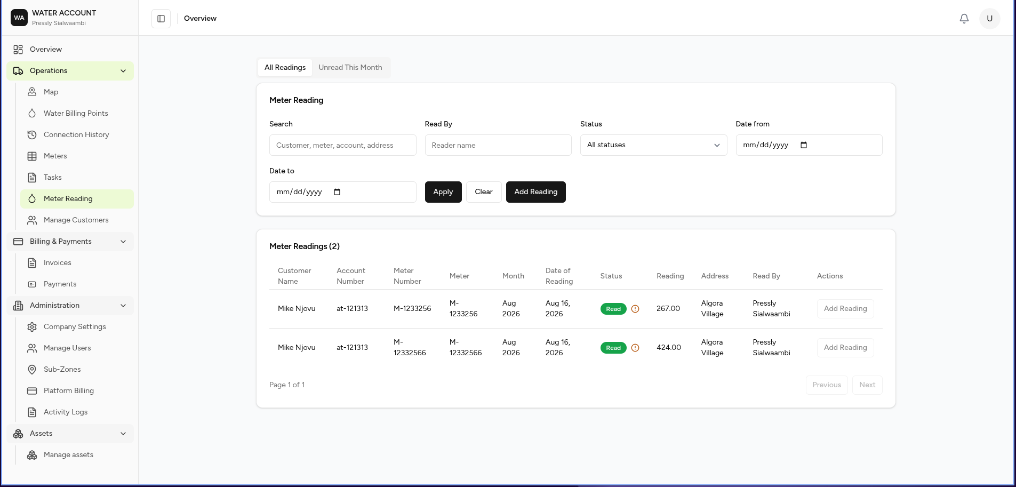This screenshot has height=487, width=1016.
Task: Click Add Reading for meter M-1233256
Action: (x=845, y=309)
